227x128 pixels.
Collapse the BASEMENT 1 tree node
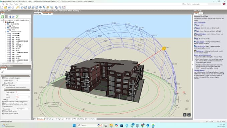[x=6, y=28]
